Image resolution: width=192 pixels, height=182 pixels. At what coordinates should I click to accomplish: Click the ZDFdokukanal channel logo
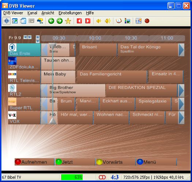[12, 61]
